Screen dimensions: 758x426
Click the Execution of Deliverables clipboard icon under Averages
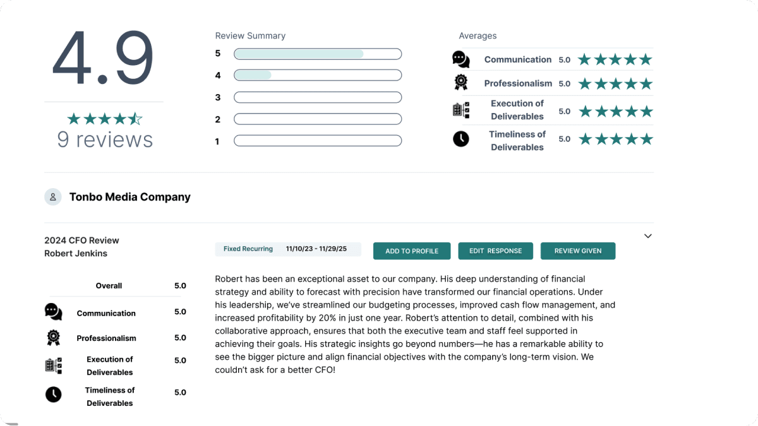click(x=460, y=110)
